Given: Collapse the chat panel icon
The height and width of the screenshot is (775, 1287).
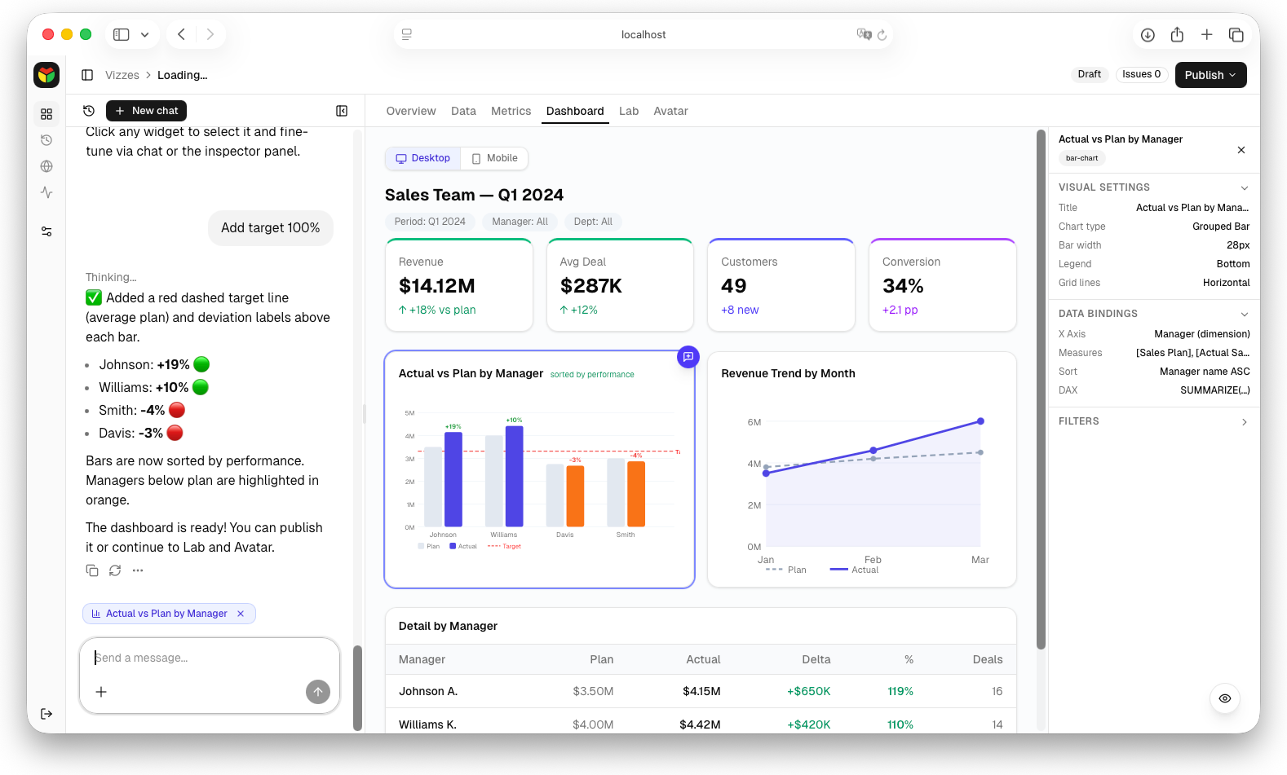Looking at the screenshot, I should [x=342, y=111].
